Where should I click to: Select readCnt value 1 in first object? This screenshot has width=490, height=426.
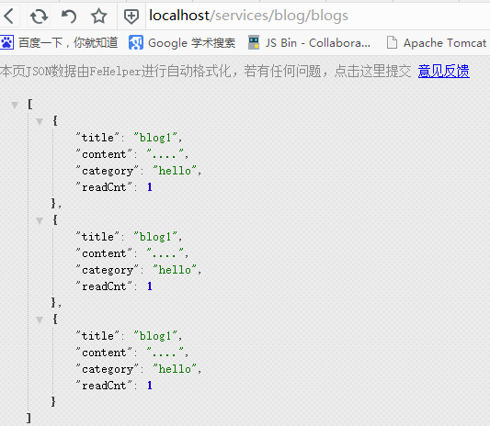point(150,187)
